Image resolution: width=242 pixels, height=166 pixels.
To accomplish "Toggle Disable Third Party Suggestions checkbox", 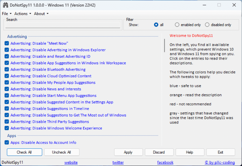I will [x=7, y=122].
